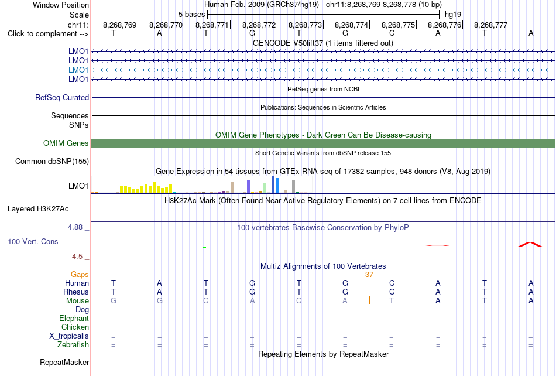
Task: Click the C base in the complement sequence row
Action: click(392, 33)
